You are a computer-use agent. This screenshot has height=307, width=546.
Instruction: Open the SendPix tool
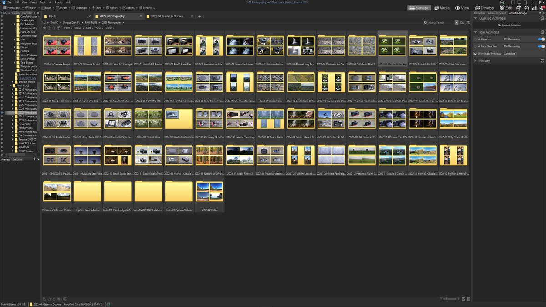click(145, 8)
